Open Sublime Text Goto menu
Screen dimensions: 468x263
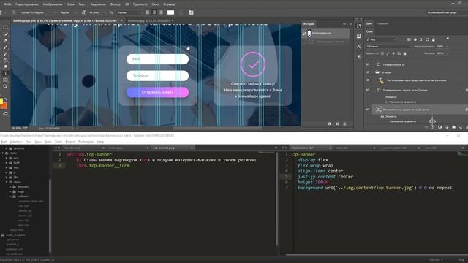[x=48, y=142]
